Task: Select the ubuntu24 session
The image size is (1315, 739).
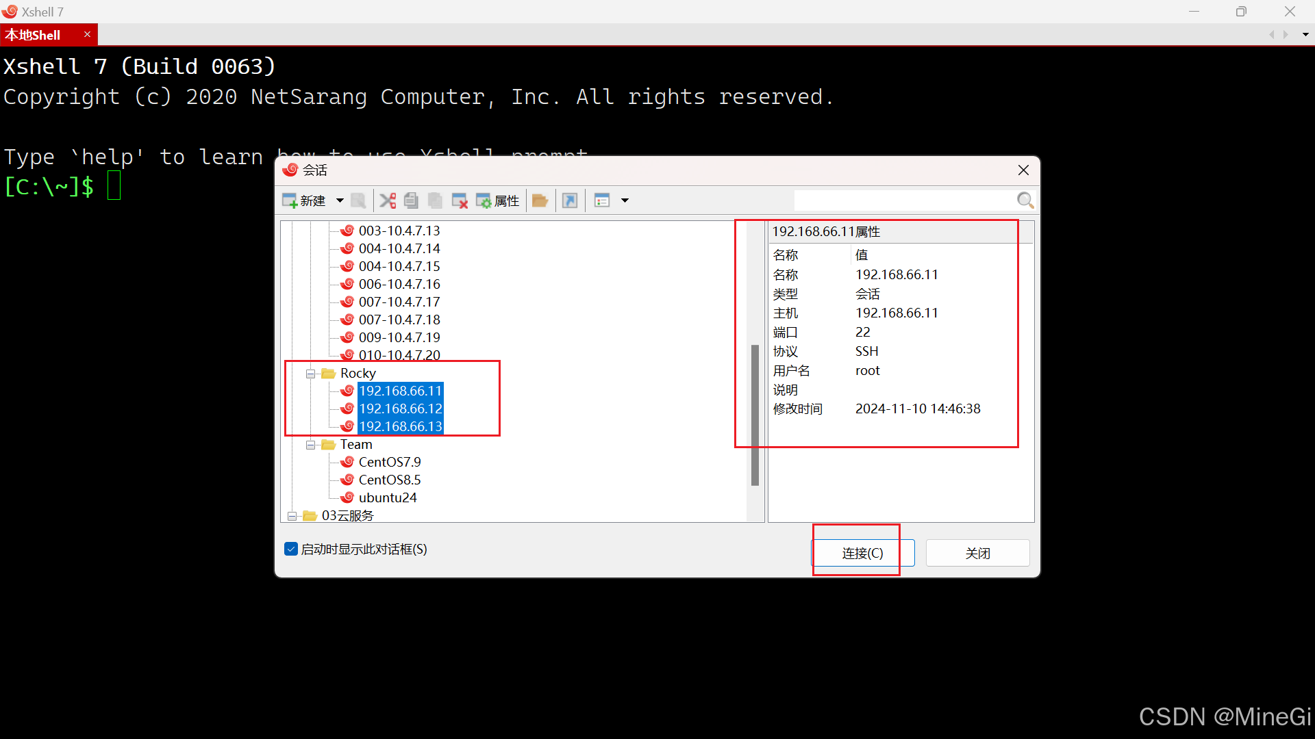Action: coord(387,497)
